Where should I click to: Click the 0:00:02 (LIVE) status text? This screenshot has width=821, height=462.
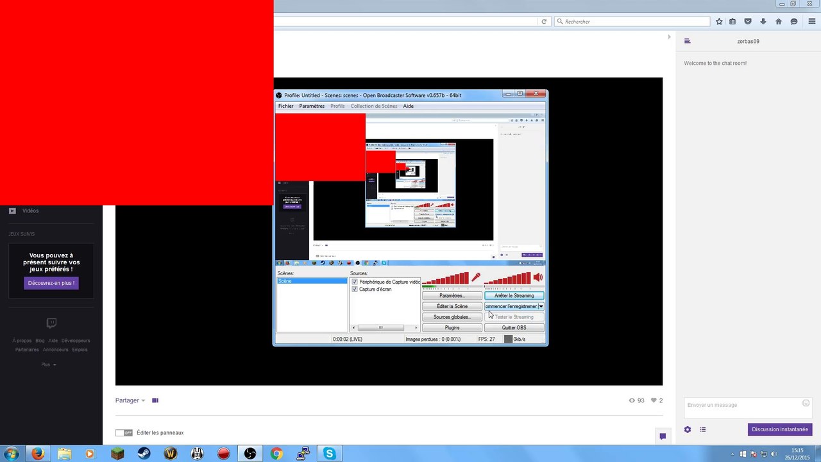coord(348,339)
